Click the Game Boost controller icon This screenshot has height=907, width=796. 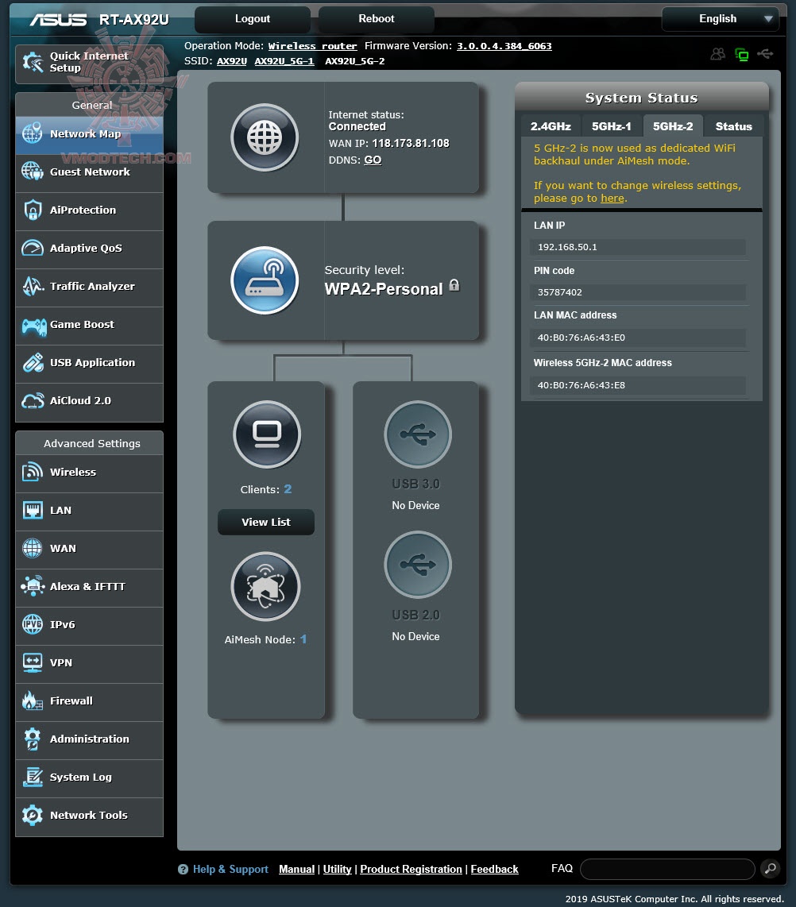pyautogui.click(x=33, y=326)
